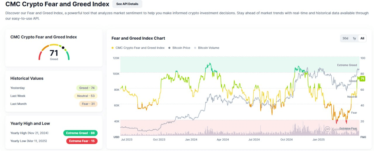Switch chart range to 30d
The height and width of the screenshot is (151, 374).
click(x=345, y=38)
